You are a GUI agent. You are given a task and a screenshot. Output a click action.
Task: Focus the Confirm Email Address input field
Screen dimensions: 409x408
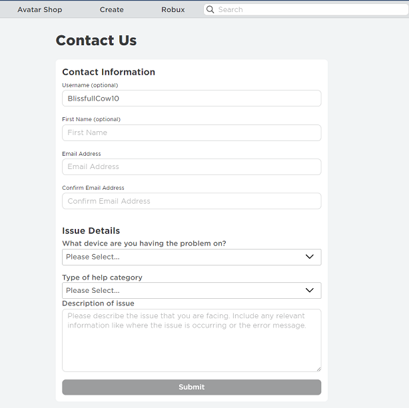click(192, 201)
